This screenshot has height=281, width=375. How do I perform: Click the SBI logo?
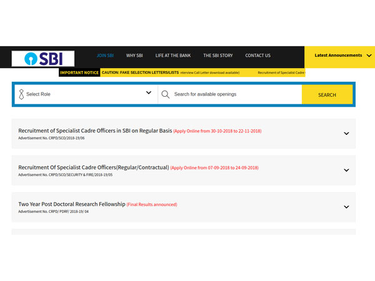[x=43, y=59]
